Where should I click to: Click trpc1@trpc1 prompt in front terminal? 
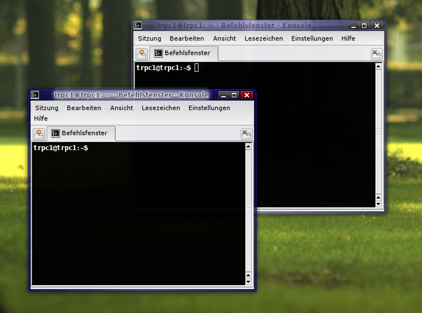(x=61, y=148)
